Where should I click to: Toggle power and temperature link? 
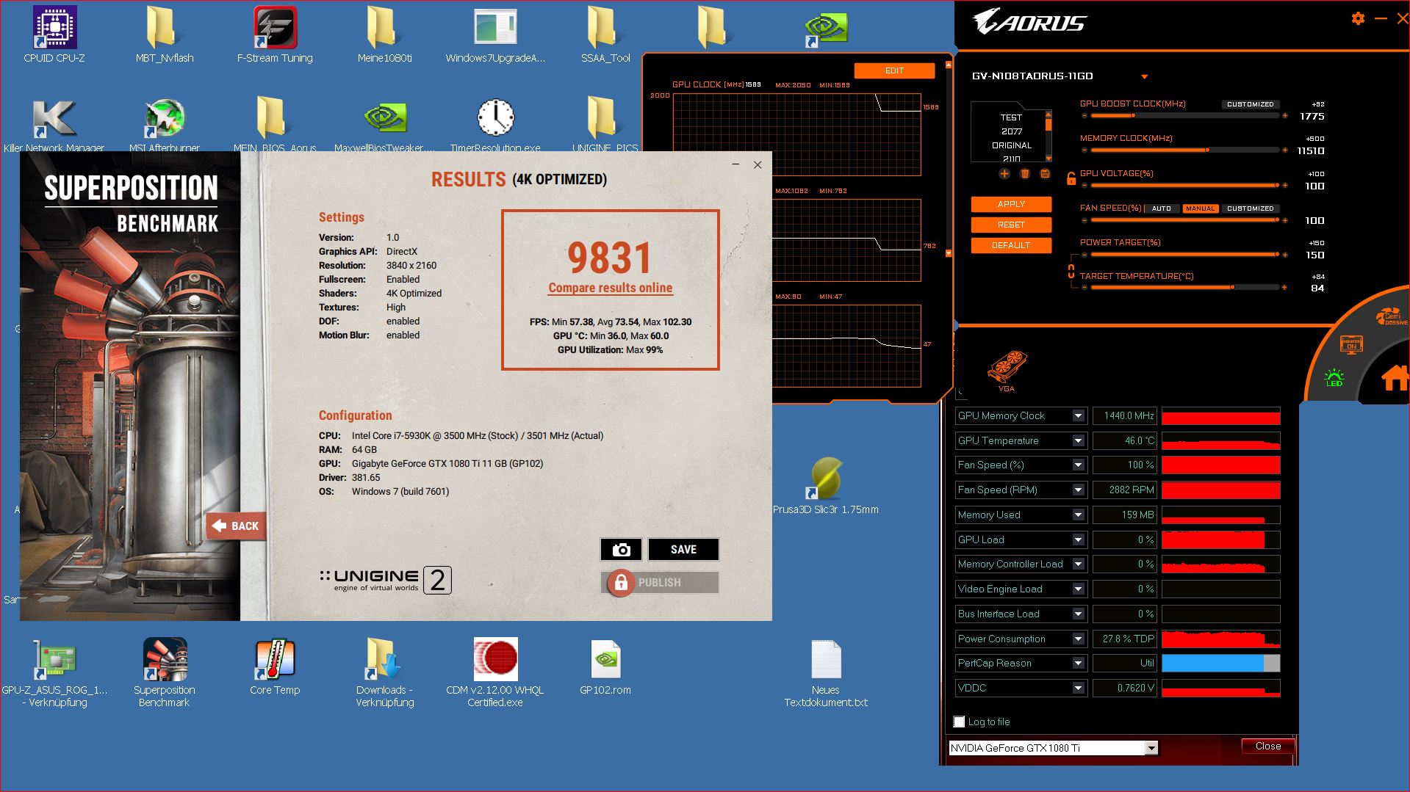[x=1071, y=271]
